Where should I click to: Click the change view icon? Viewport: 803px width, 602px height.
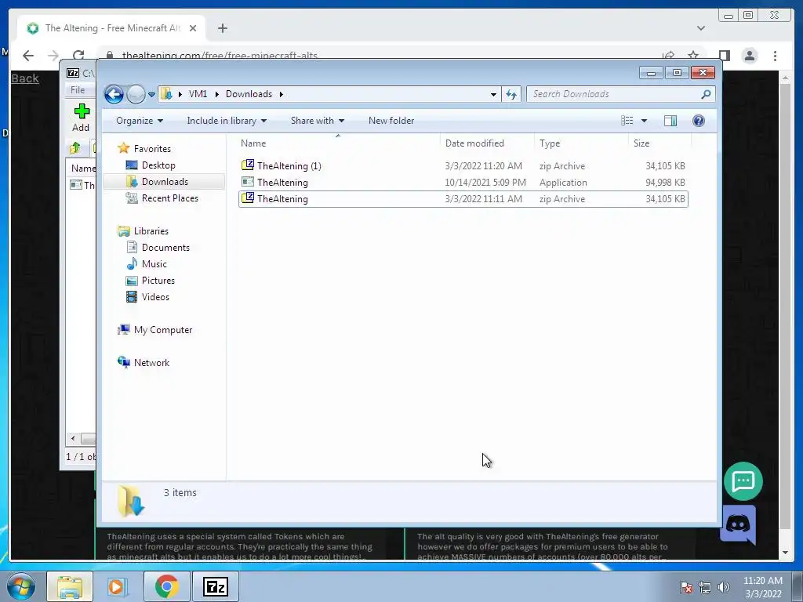[x=627, y=121]
